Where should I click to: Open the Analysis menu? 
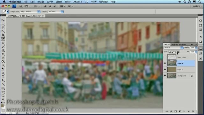(x=78, y=2)
